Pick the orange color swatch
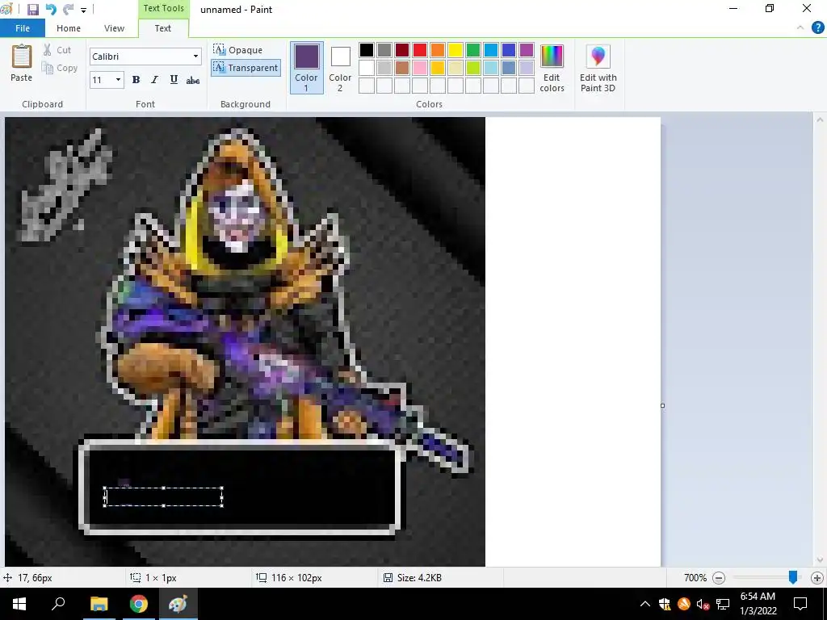This screenshot has width=827, height=620. (438, 50)
